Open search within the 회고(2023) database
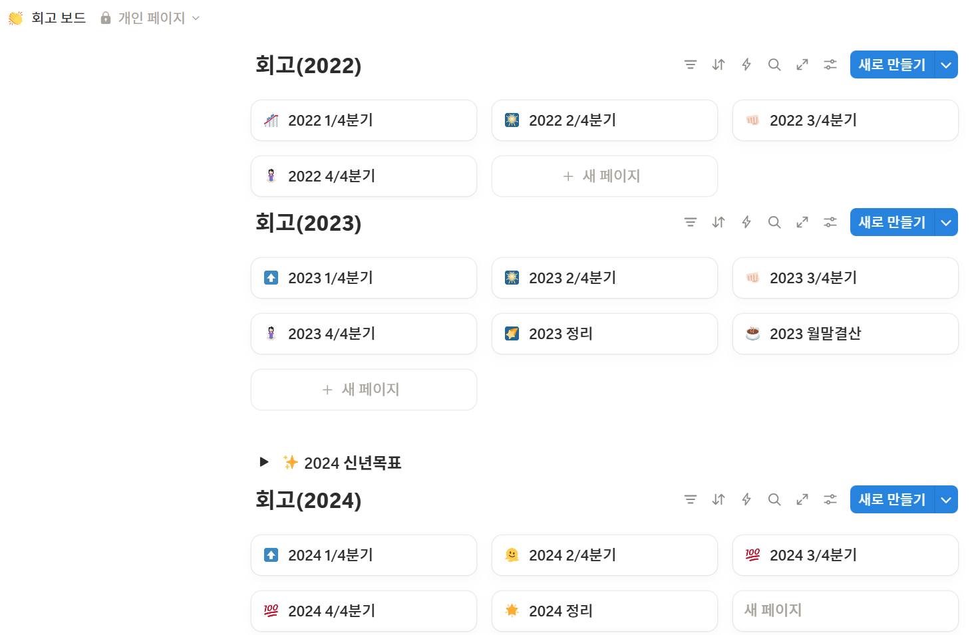The image size is (972, 635). tap(774, 222)
